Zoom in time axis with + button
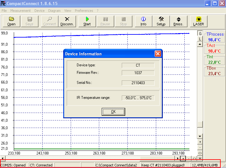 click(183, 159)
